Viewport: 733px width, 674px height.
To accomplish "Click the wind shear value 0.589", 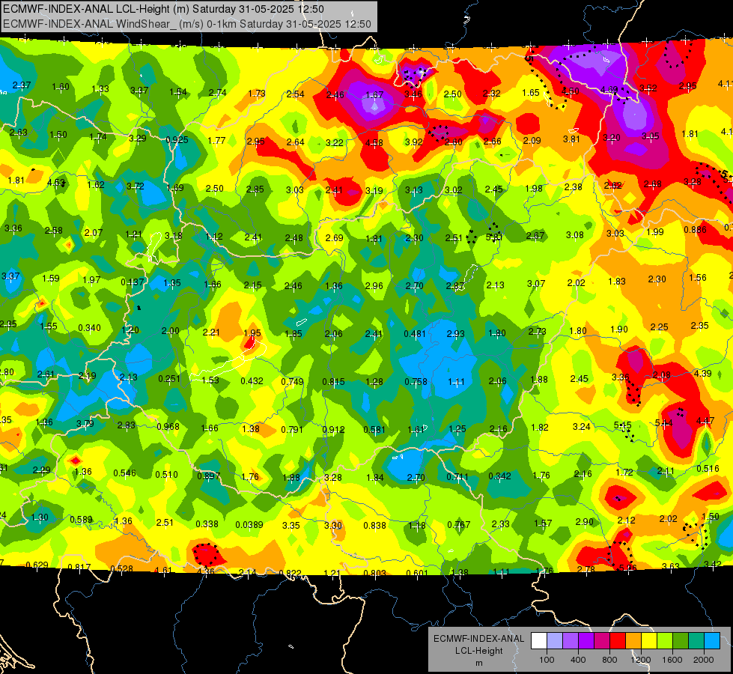I will [x=82, y=520].
